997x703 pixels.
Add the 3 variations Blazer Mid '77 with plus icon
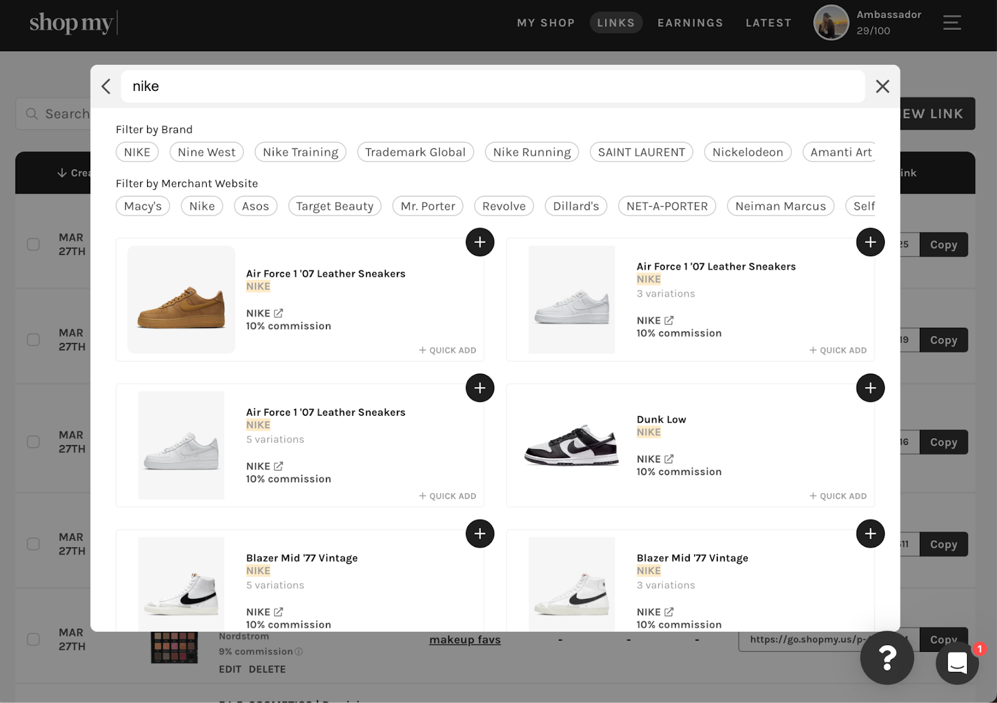coord(871,533)
